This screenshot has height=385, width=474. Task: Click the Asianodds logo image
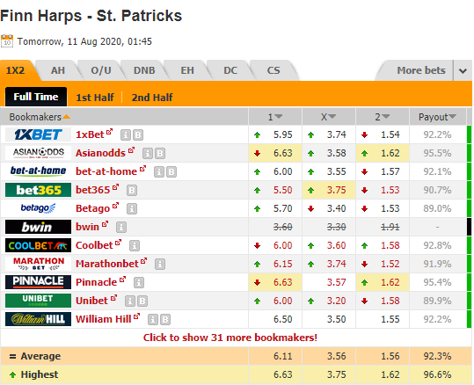38,153
